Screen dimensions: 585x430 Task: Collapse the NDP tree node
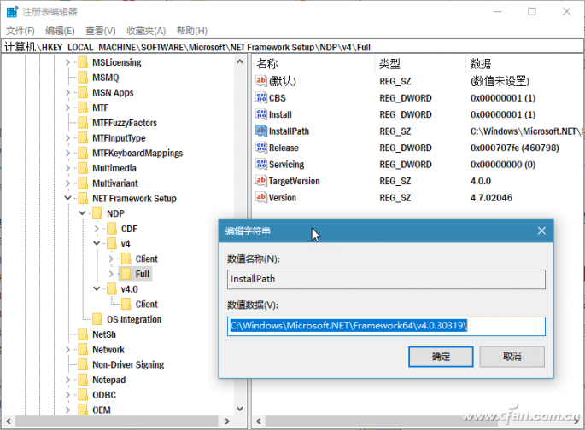[83, 213]
